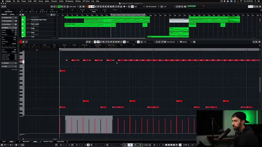The image size is (262, 147).
Task: Open the Workspaces menu
Action: click(x=69, y=1)
